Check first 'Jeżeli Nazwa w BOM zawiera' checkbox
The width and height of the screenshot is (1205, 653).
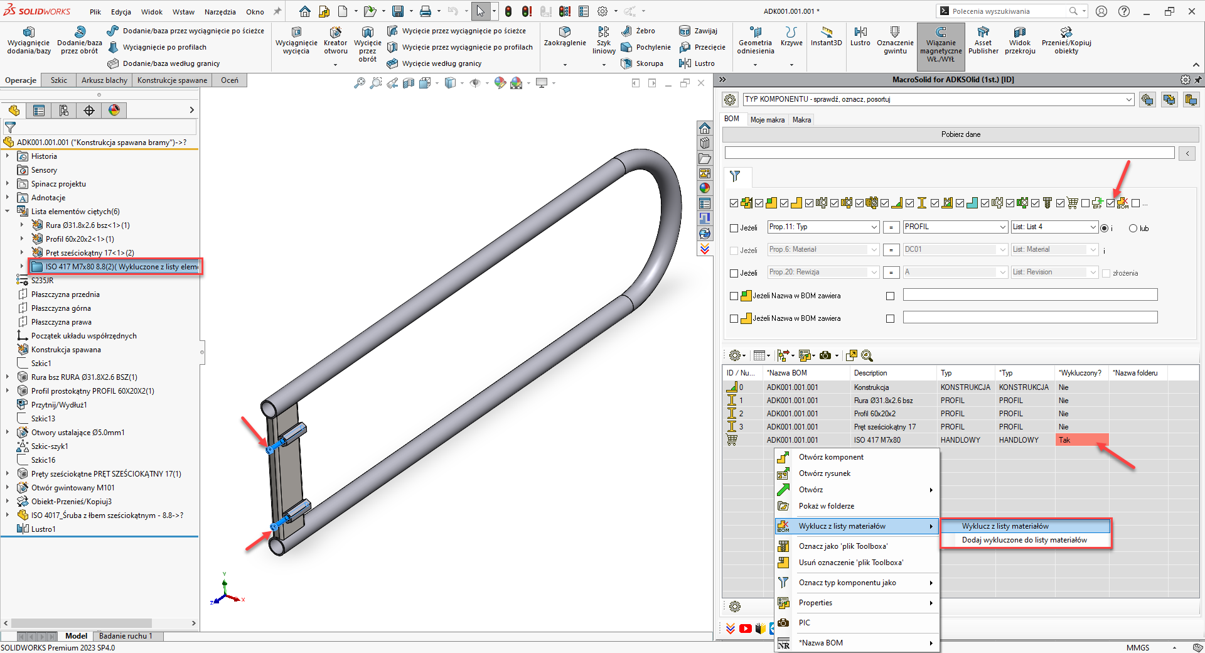pyautogui.click(x=734, y=296)
